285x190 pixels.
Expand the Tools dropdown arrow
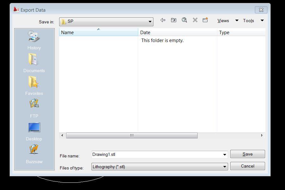(262, 21)
